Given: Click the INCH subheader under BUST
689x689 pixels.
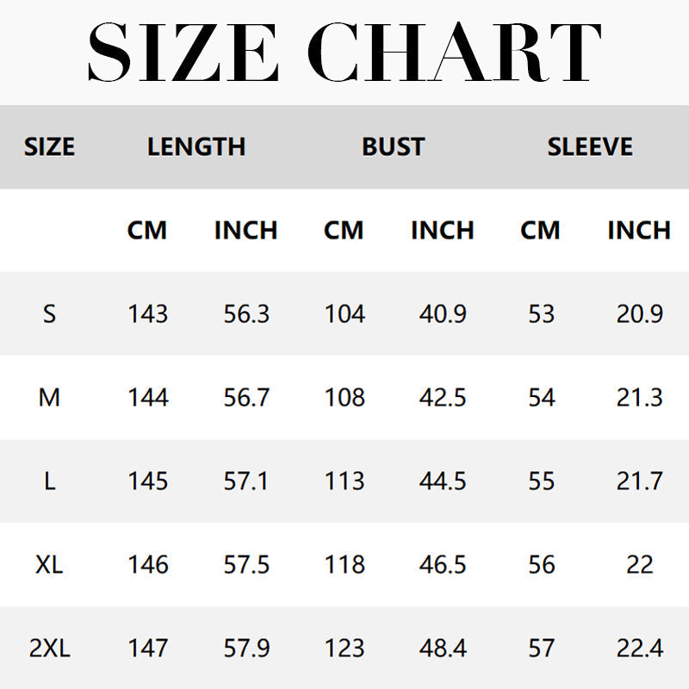Looking at the screenshot, I should pyautogui.click(x=443, y=230).
